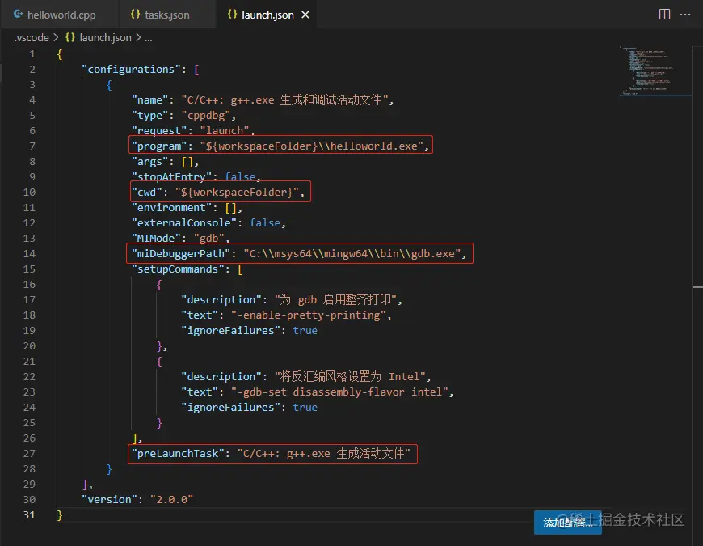Viewport: 703px width, 546px height.
Task: Click the preLaunchTask g++.exe value string
Action: coord(324,454)
